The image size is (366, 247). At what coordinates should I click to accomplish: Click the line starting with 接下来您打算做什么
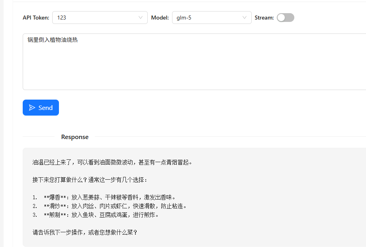[x=90, y=180]
